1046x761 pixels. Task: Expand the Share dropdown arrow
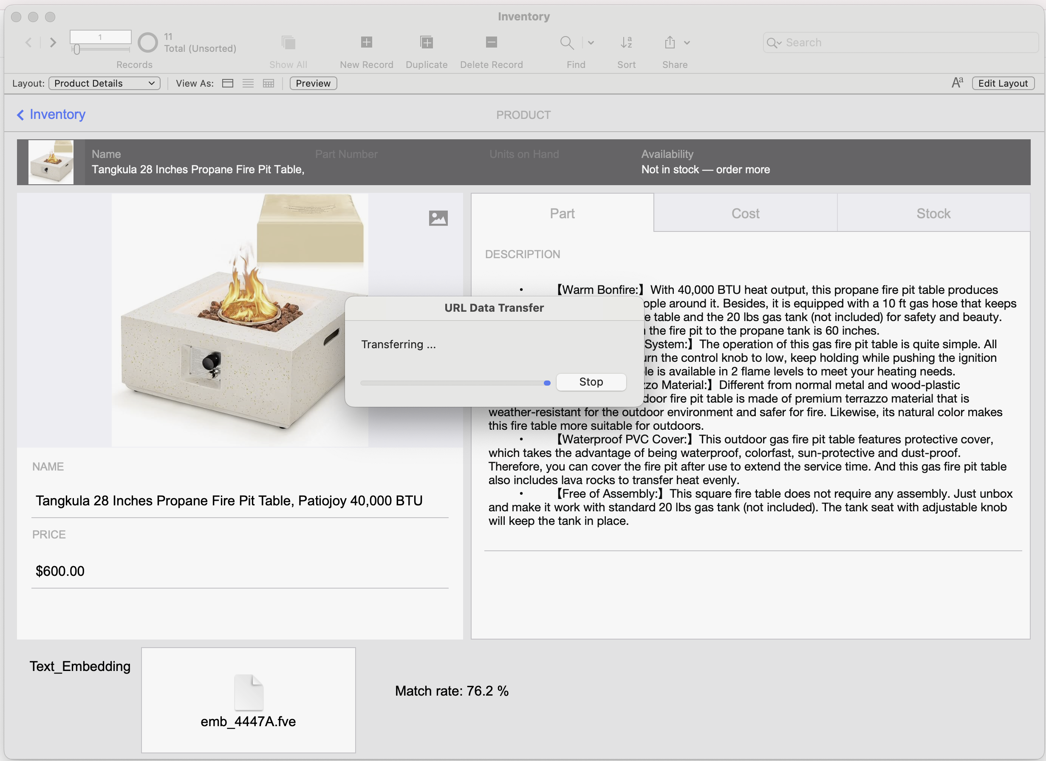(x=687, y=43)
